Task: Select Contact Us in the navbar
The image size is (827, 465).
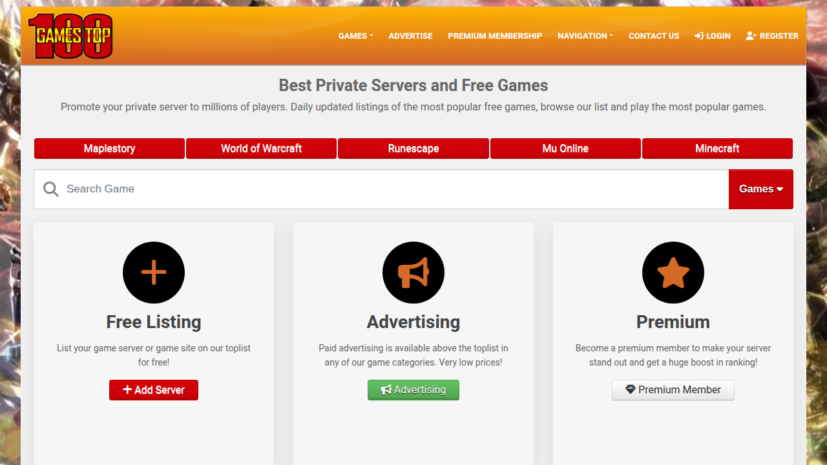Action: pyautogui.click(x=654, y=36)
